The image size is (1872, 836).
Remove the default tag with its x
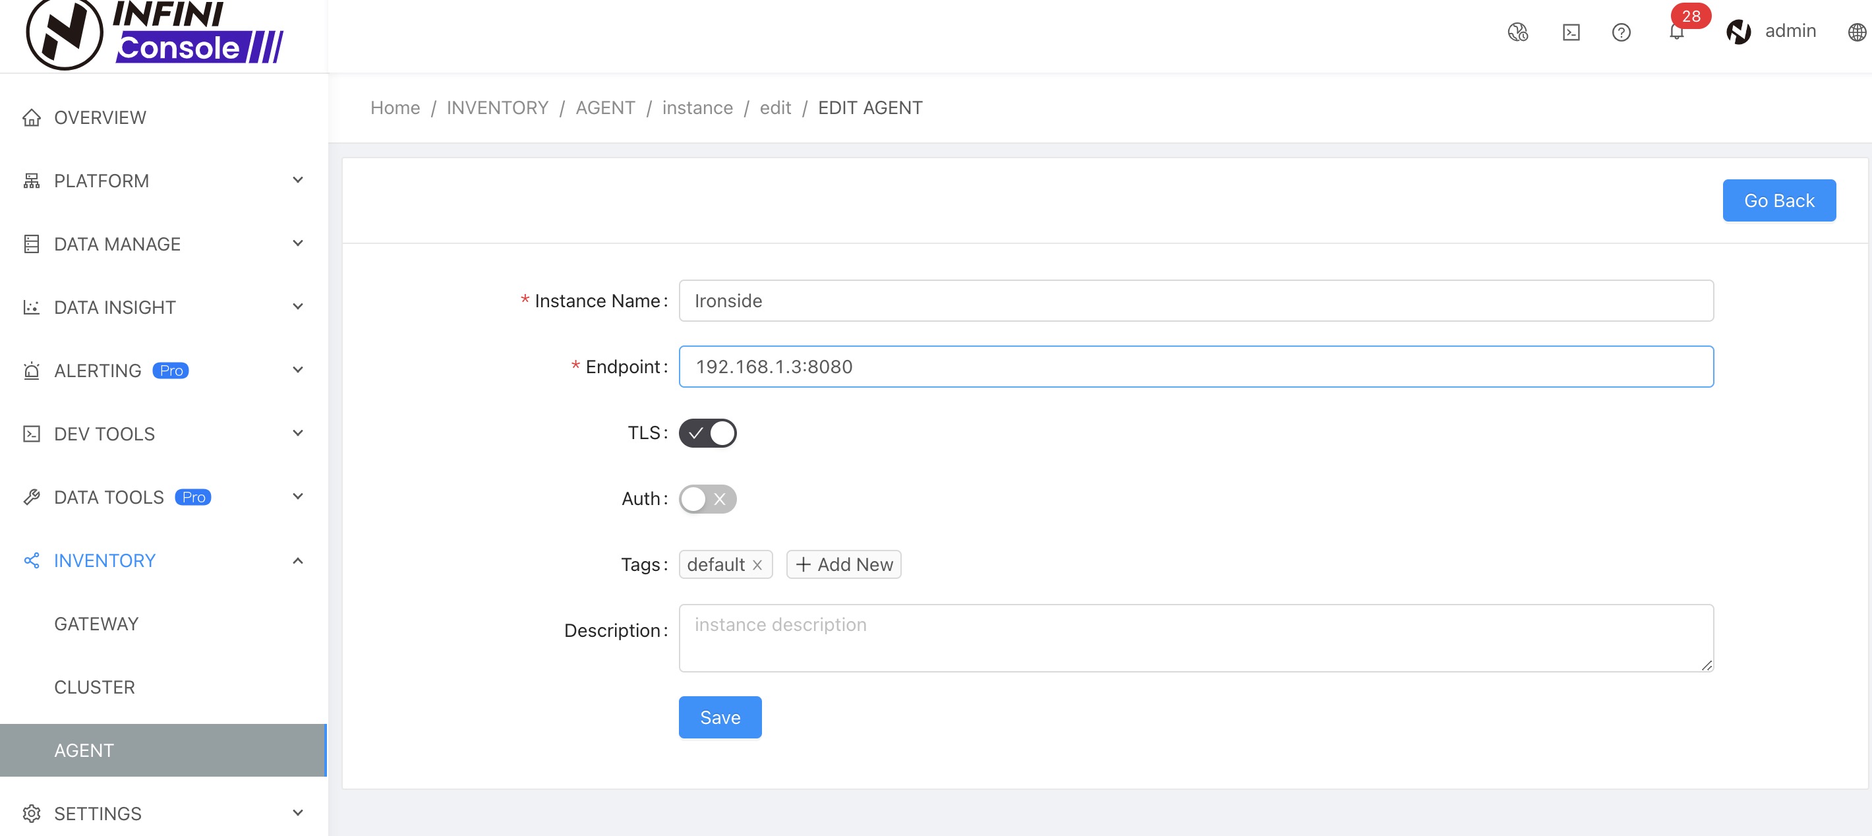(757, 565)
